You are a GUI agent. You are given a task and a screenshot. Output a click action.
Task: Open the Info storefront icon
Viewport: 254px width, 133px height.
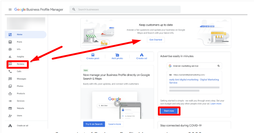point(10,49)
